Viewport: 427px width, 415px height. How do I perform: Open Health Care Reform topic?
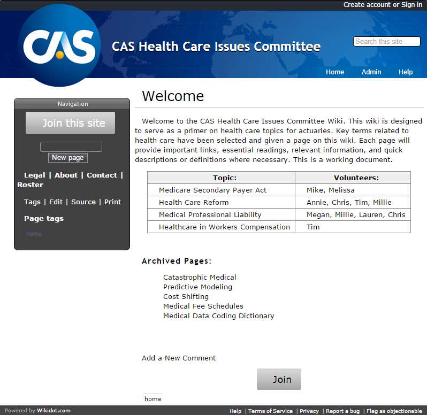tap(194, 202)
